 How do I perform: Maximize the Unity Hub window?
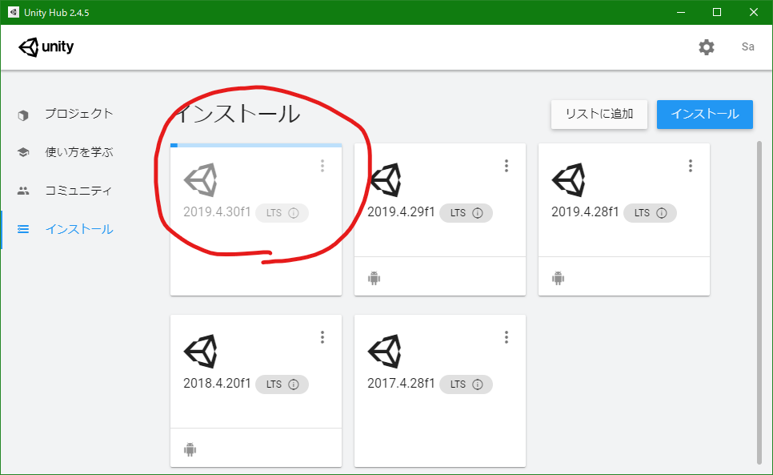coord(717,12)
